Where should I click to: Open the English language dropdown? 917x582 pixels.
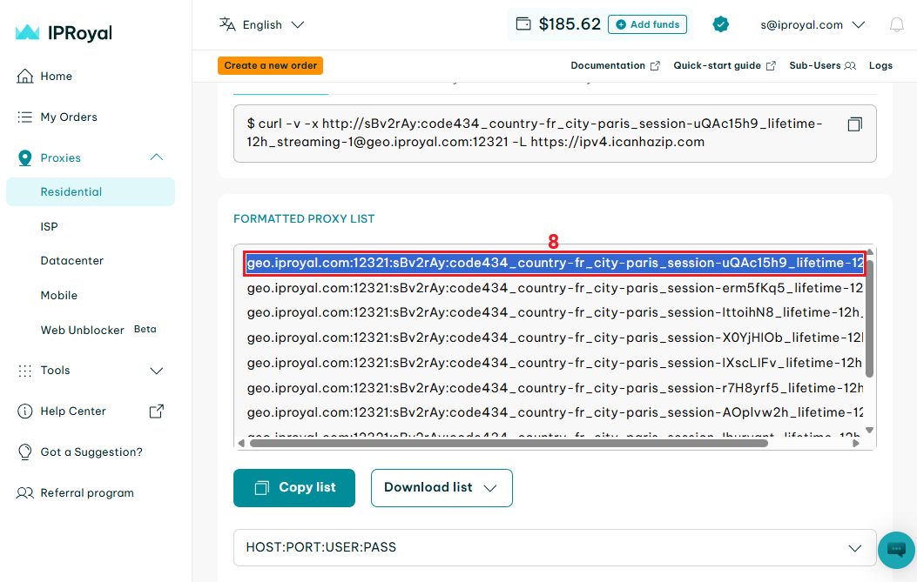(x=261, y=24)
